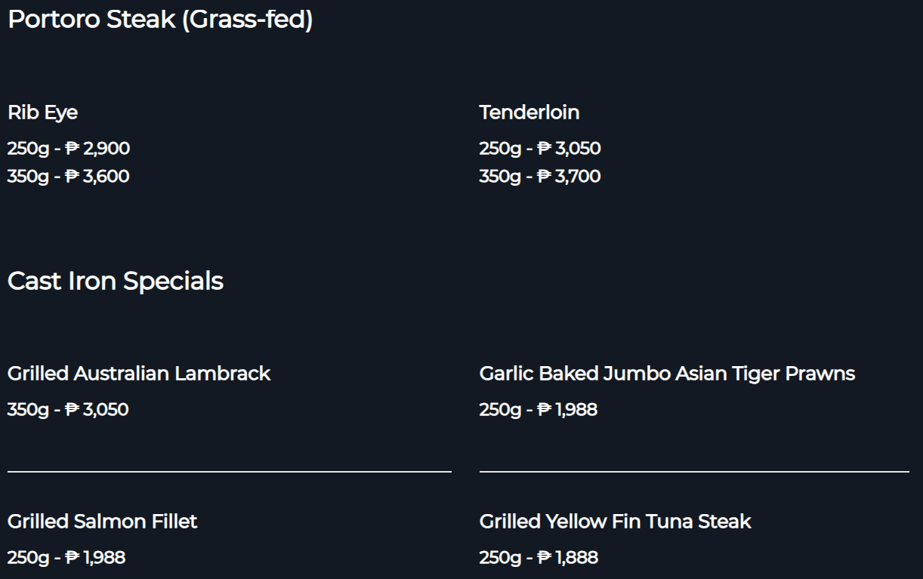This screenshot has width=923, height=579.
Task: Select the Tenderloin menu item
Action: [x=529, y=112]
